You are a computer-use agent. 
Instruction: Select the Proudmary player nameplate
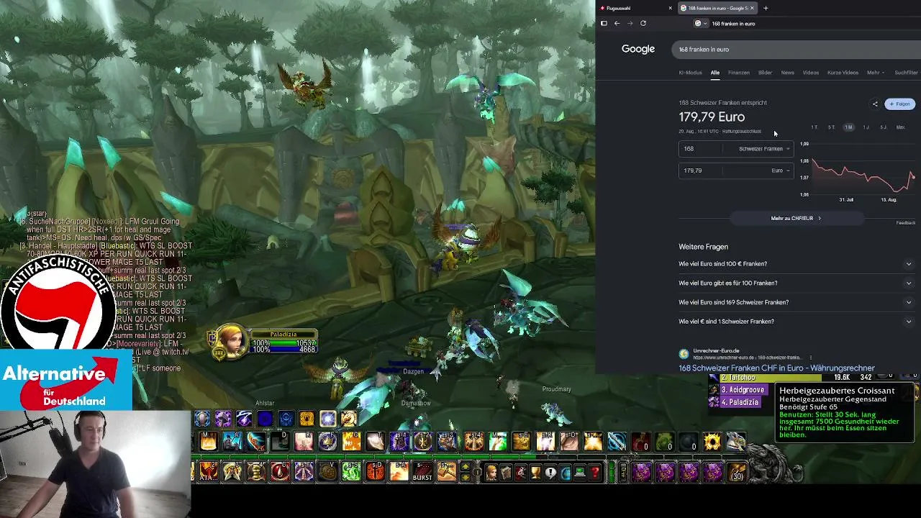556,389
